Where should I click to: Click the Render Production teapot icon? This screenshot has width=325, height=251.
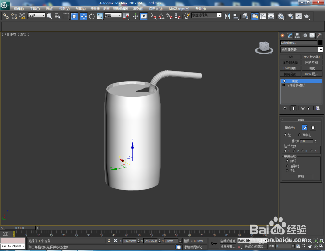(x=307, y=16)
